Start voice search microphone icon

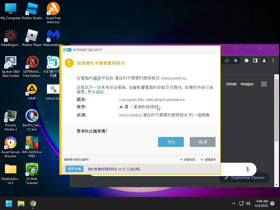tap(247, 169)
